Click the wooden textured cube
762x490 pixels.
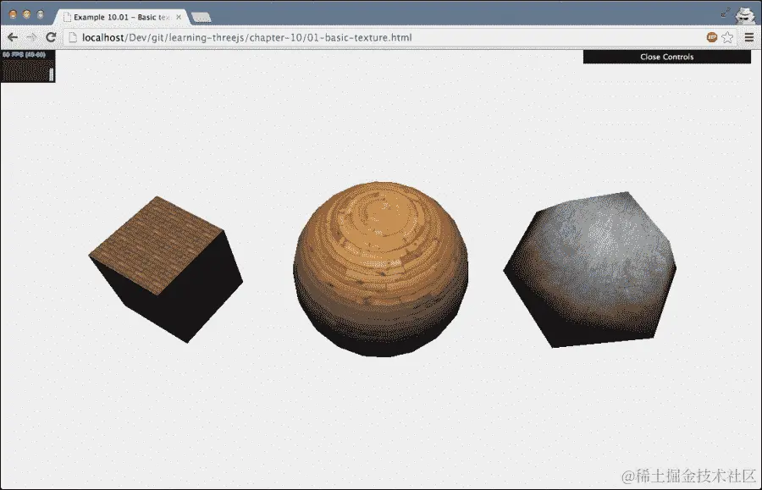(x=166, y=269)
